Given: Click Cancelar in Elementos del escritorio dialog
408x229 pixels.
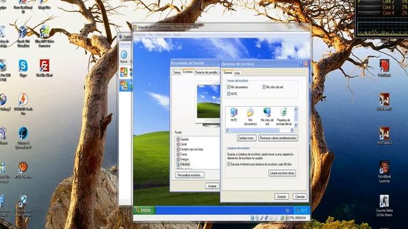Looking at the screenshot, I should pyautogui.click(x=300, y=197).
